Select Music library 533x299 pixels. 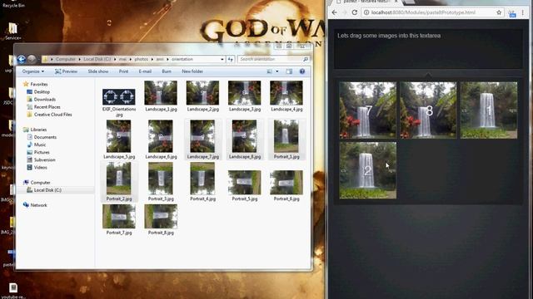36,145
